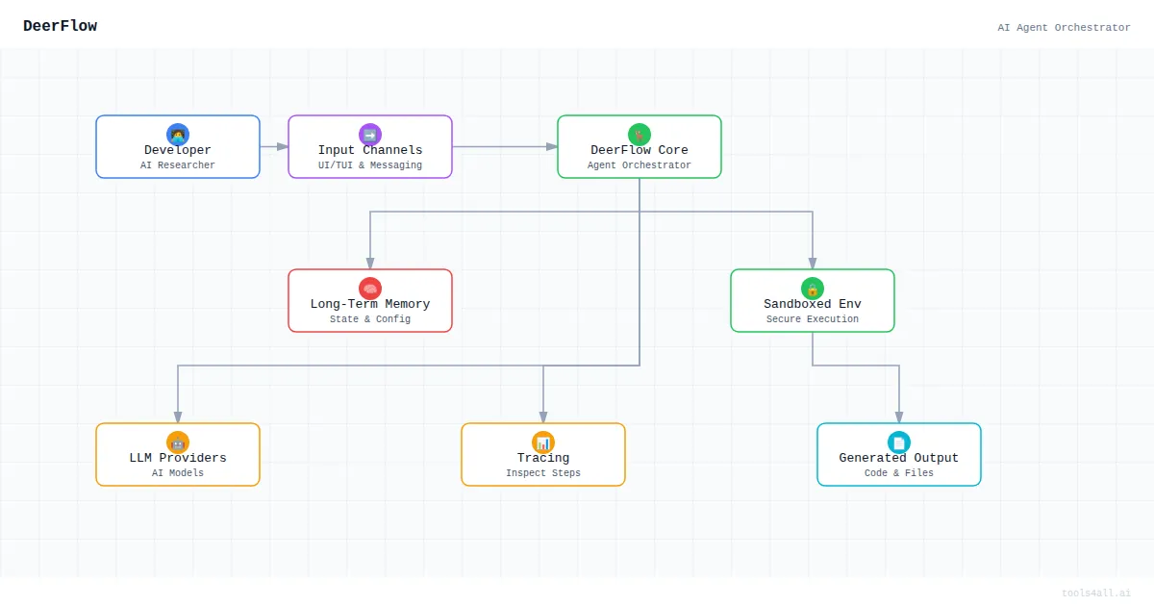Image resolution: width=1154 pixels, height=606 pixels.
Task: Click the "Secure Execution" subtitle
Action: pos(813,319)
